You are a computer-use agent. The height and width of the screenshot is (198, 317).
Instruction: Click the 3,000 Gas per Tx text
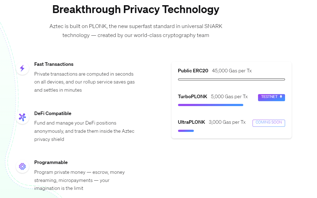point(227,122)
